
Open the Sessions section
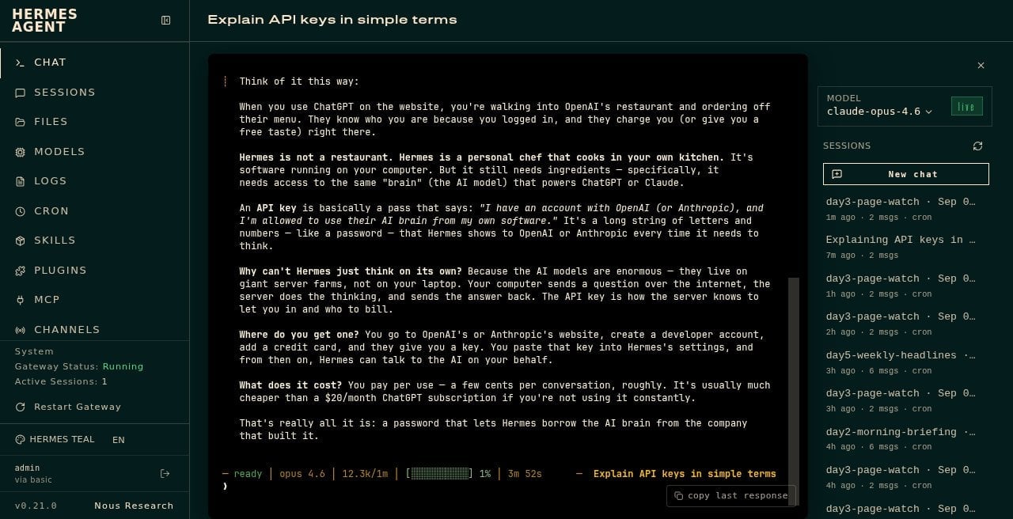pos(94,93)
